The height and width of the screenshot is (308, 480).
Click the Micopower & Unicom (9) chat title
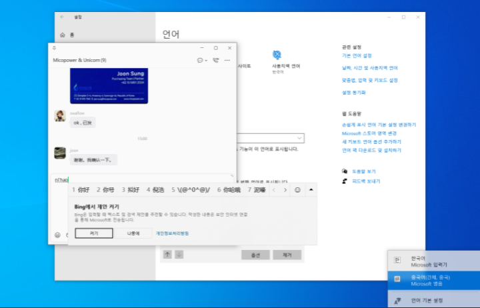[79, 60]
